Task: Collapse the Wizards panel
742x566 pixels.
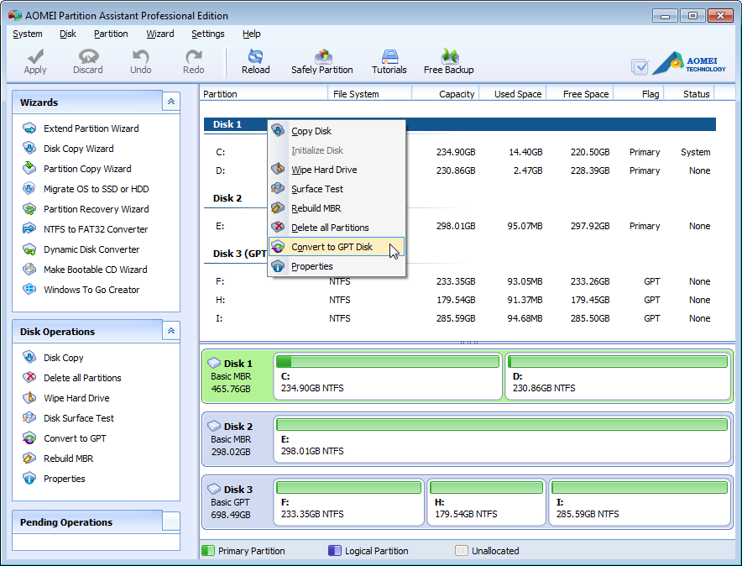Action: [x=171, y=101]
